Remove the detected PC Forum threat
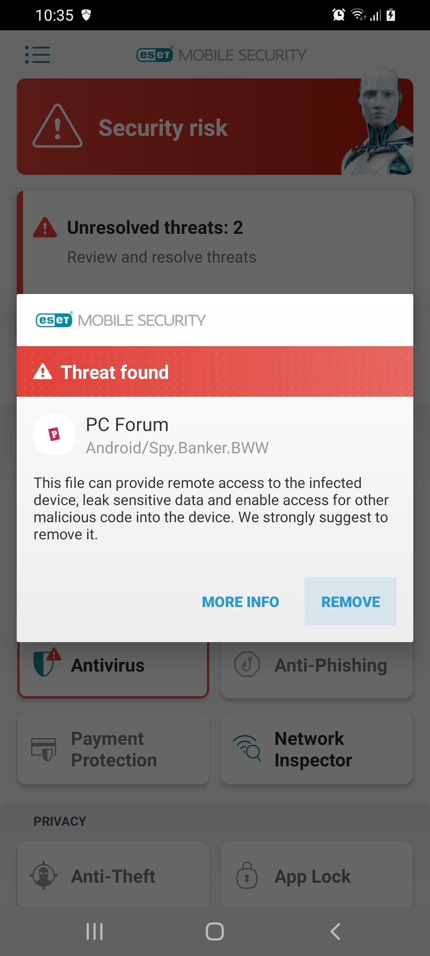Viewport: 430px width, 956px height. [350, 601]
